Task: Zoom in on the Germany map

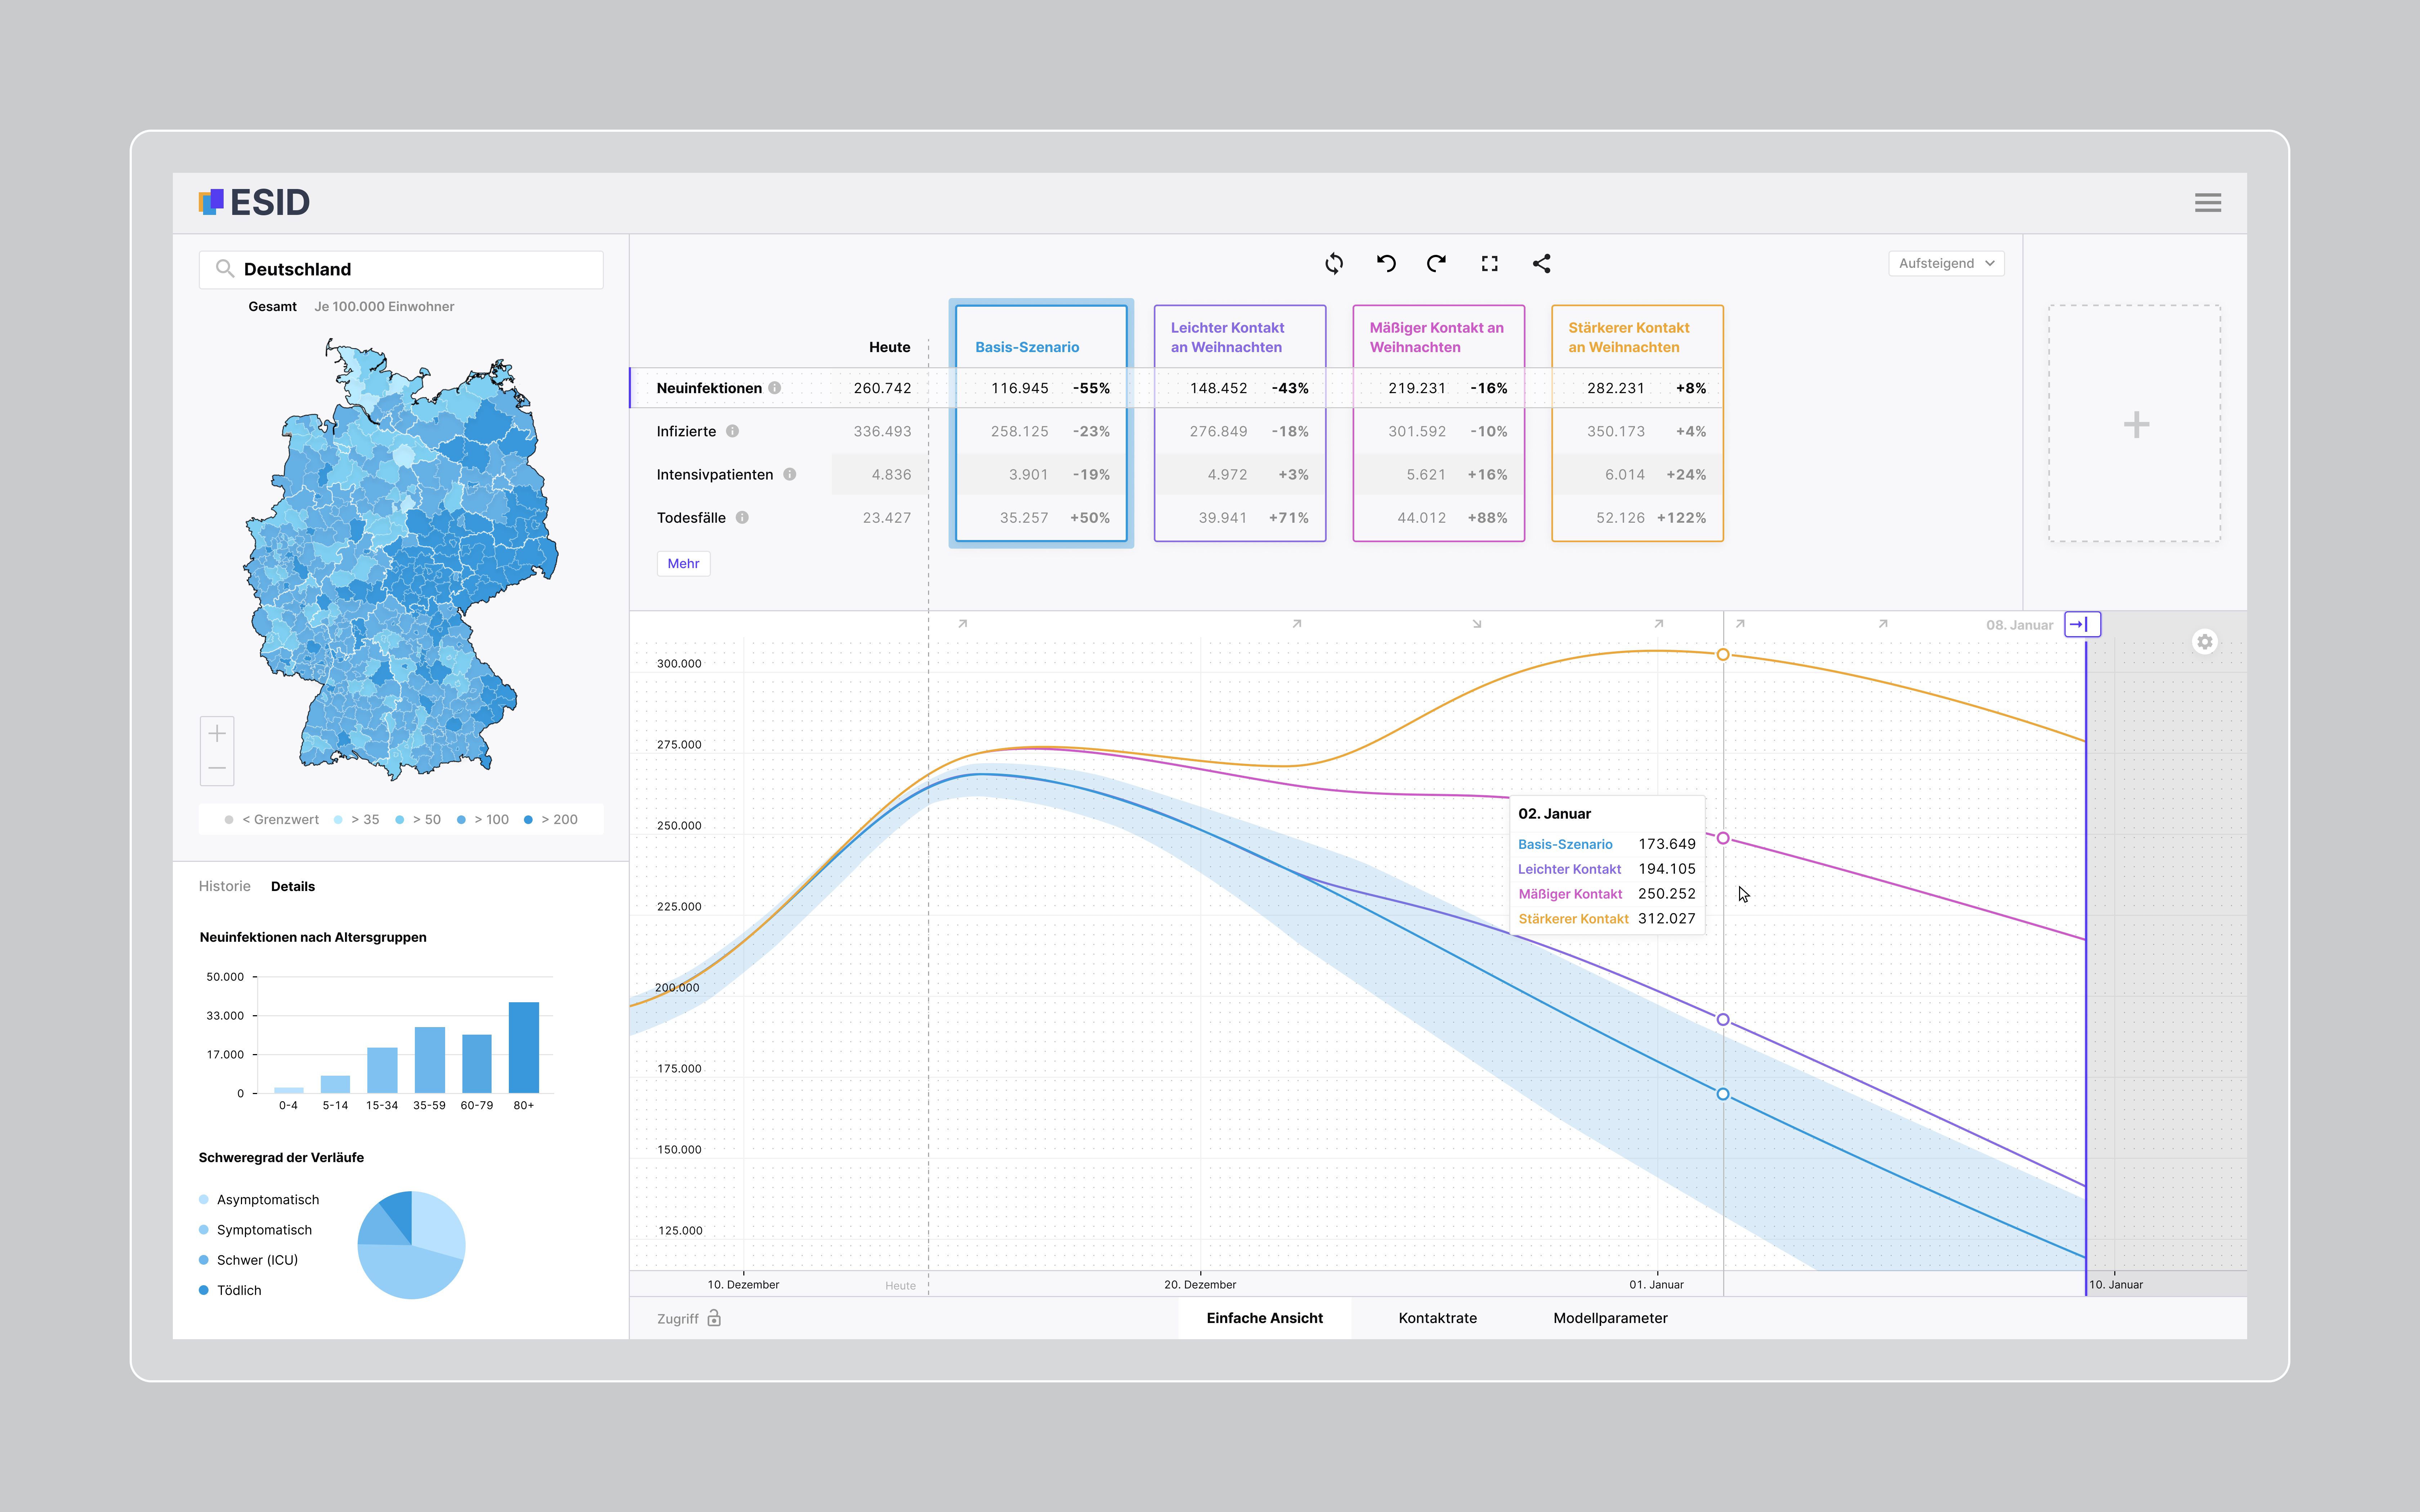Action: click(217, 734)
